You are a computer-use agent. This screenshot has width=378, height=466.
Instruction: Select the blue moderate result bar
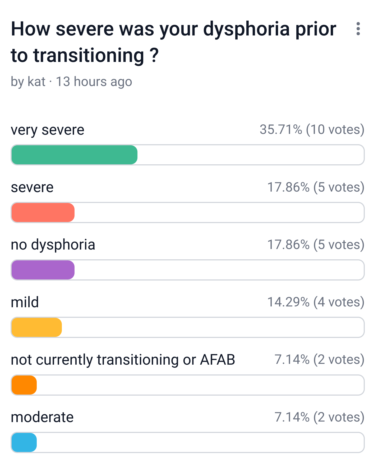(x=24, y=442)
